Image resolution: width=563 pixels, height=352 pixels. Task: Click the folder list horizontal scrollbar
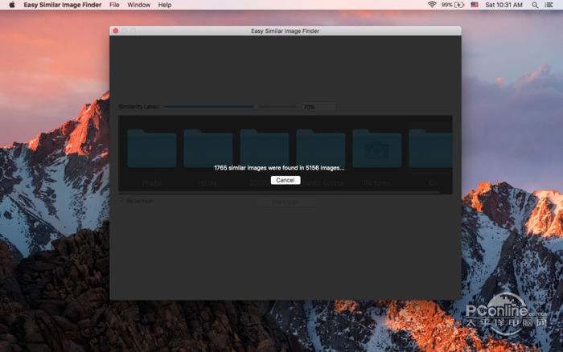coord(279,192)
